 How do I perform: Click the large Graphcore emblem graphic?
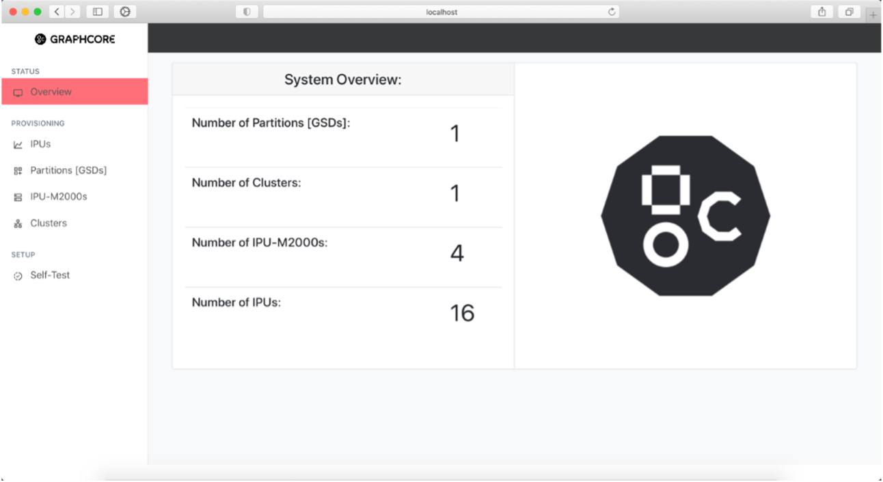tap(685, 215)
